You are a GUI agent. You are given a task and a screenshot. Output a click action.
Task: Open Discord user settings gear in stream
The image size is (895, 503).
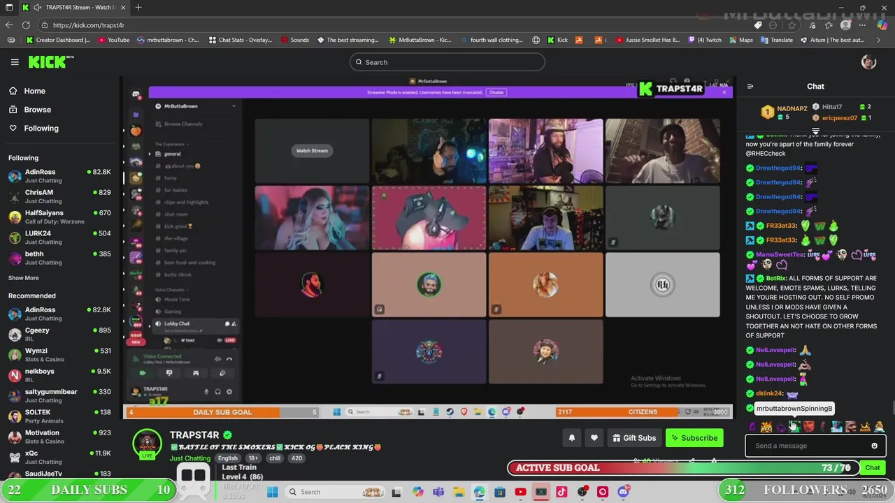(x=229, y=392)
